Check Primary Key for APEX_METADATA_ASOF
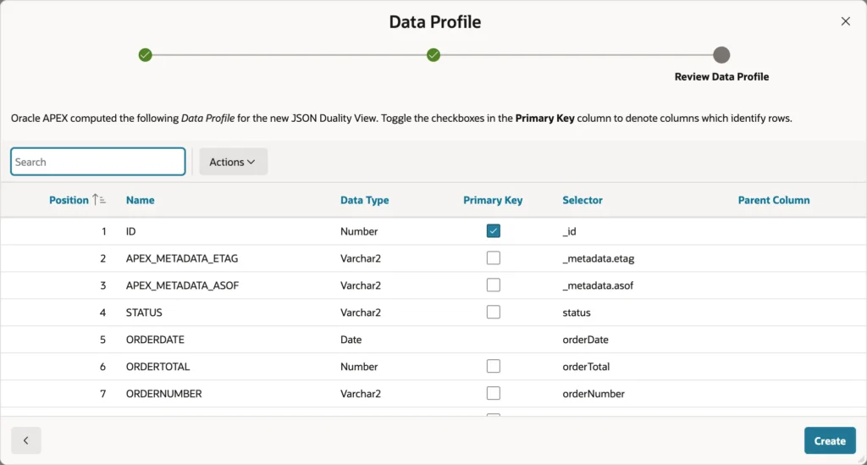867x465 pixels. pos(494,285)
